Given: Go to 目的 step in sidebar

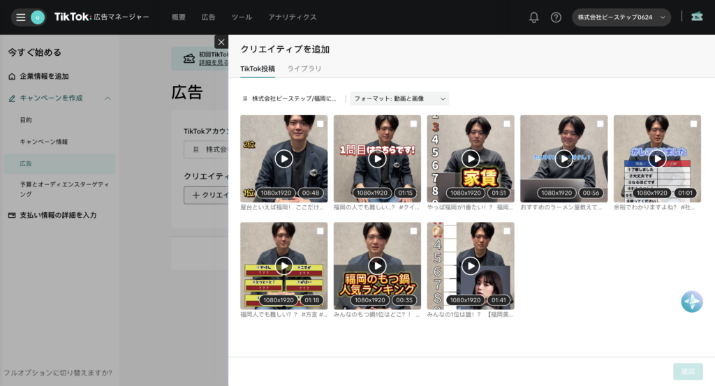Looking at the screenshot, I should 26,120.
